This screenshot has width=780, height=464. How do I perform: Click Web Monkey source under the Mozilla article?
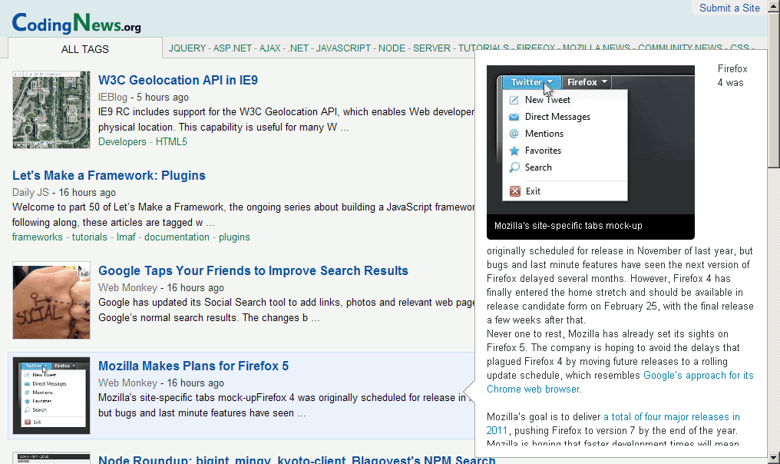(x=127, y=383)
